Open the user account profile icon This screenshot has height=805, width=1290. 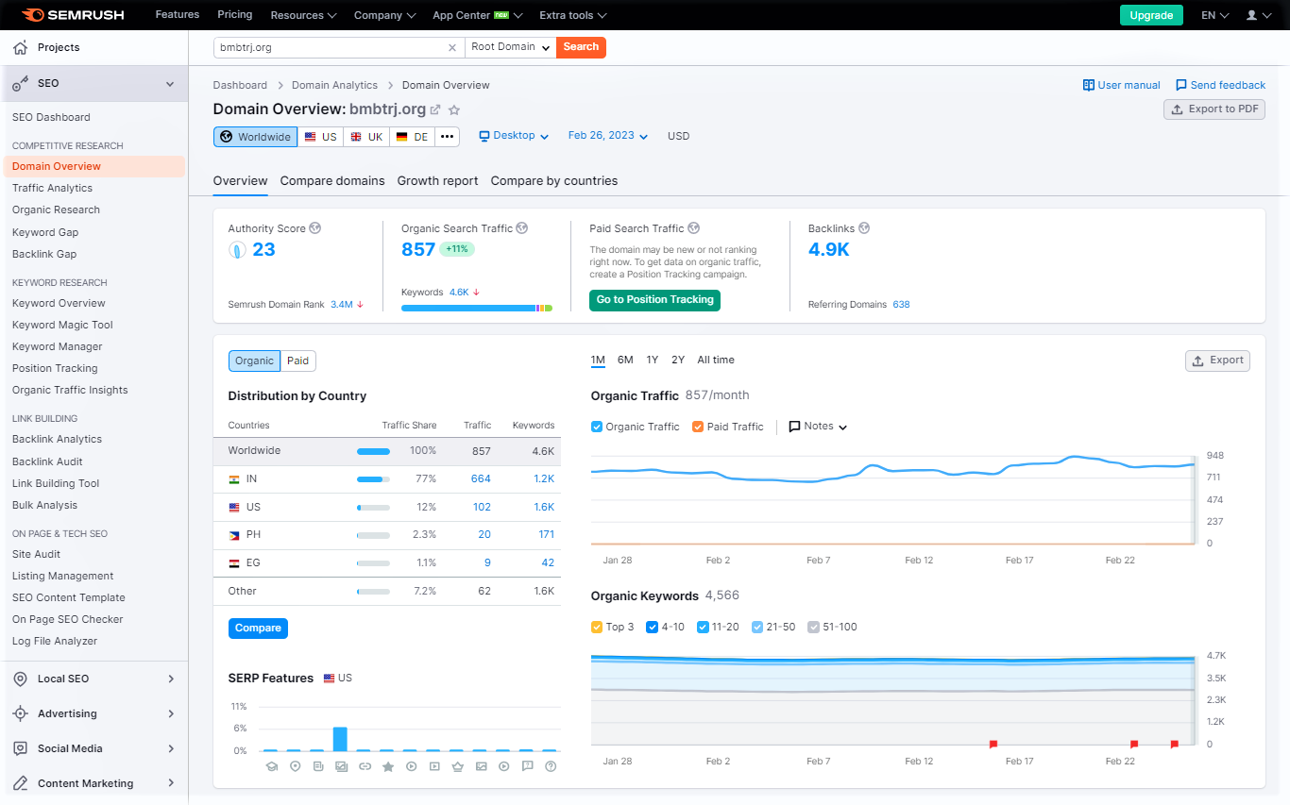(1252, 15)
